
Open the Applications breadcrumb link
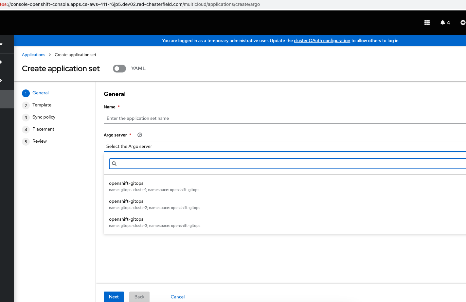coord(33,55)
